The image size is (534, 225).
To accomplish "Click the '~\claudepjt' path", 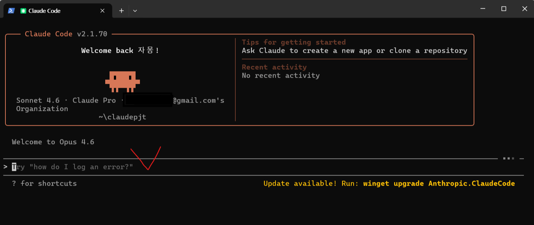I will click(x=122, y=117).
